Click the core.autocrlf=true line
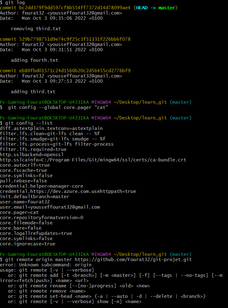The height and width of the screenshot is (308, 228). tap(25, 165)
